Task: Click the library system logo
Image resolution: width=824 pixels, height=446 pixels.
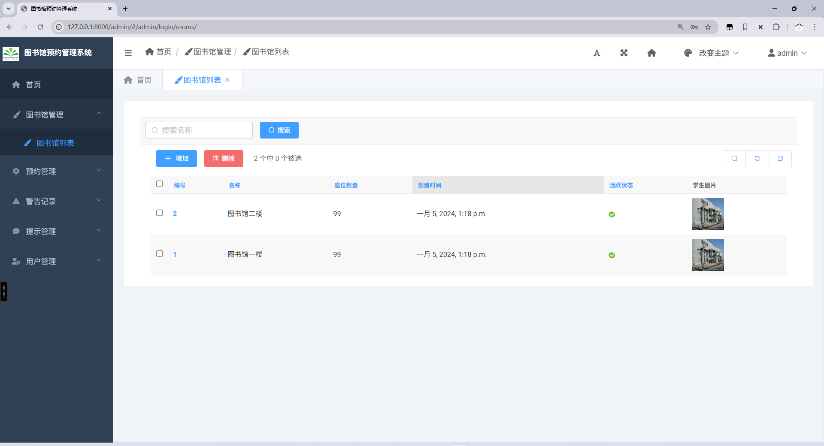Action: click(11, 54)
